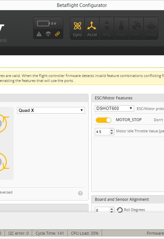Image resolution: width=164 pixels, height=239 pixels.
Task: Click the MOTOR_STOP label
Action: tap(129, 120)
